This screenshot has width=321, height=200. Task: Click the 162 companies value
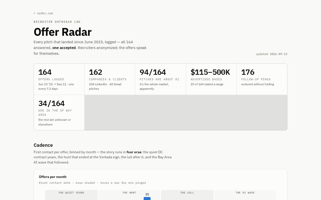[96, 72]
